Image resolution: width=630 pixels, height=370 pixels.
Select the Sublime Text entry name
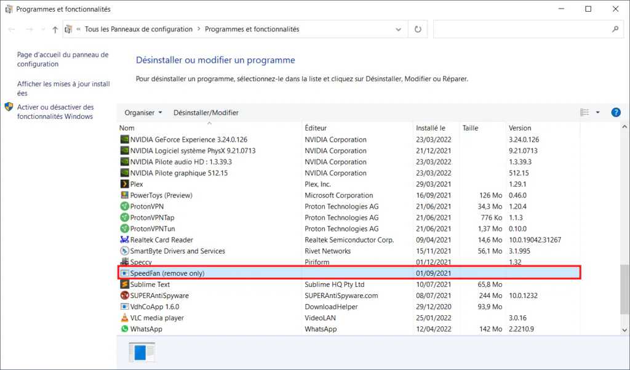click(x=150, y=284)
